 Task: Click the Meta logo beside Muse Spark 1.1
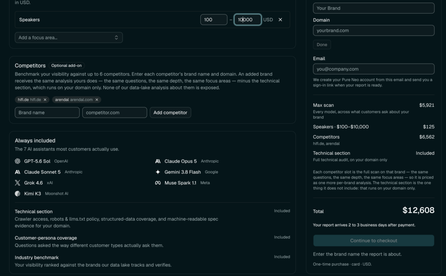[158, 183]
